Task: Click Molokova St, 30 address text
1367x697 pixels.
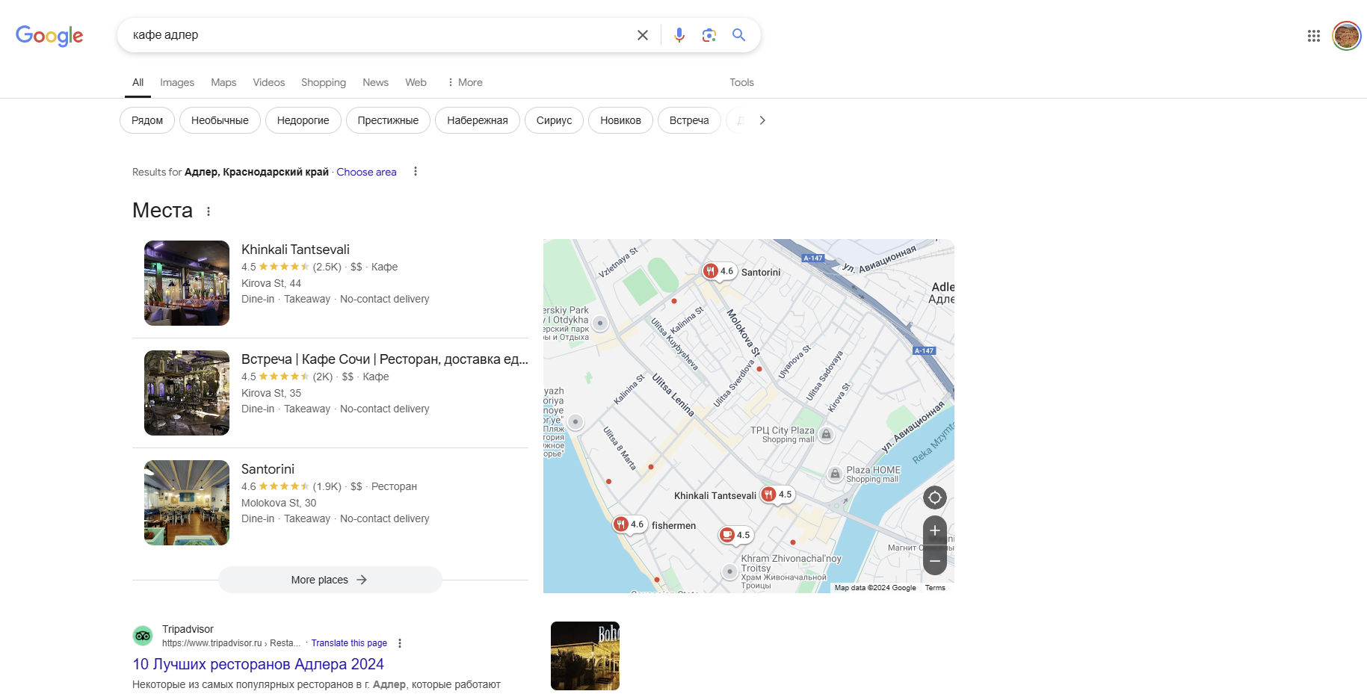Action: coord(279,503)
